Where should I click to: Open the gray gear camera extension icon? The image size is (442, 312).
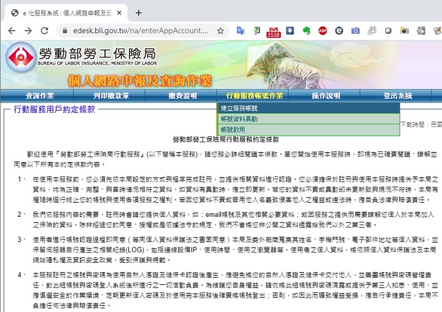click(x=421, y=31)
